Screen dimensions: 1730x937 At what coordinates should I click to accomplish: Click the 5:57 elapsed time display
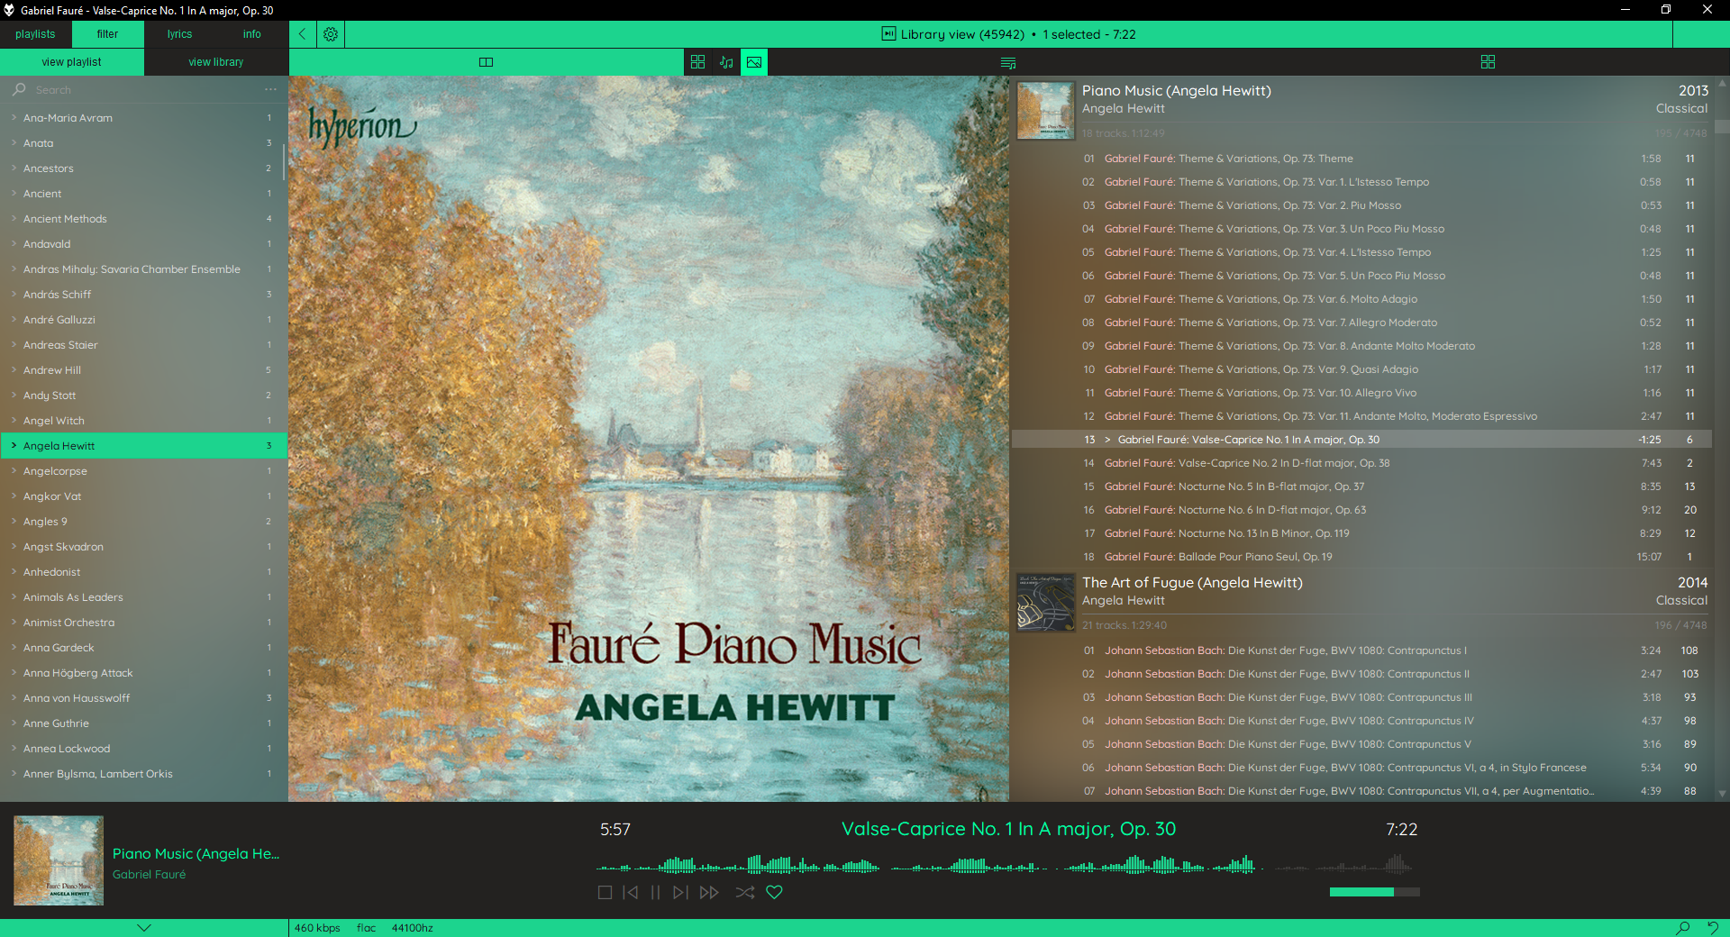pos(615,830)
